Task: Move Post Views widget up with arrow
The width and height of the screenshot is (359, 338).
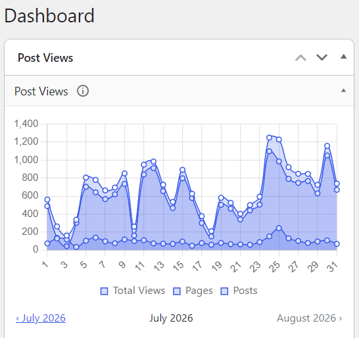Action: pos(300,57)
